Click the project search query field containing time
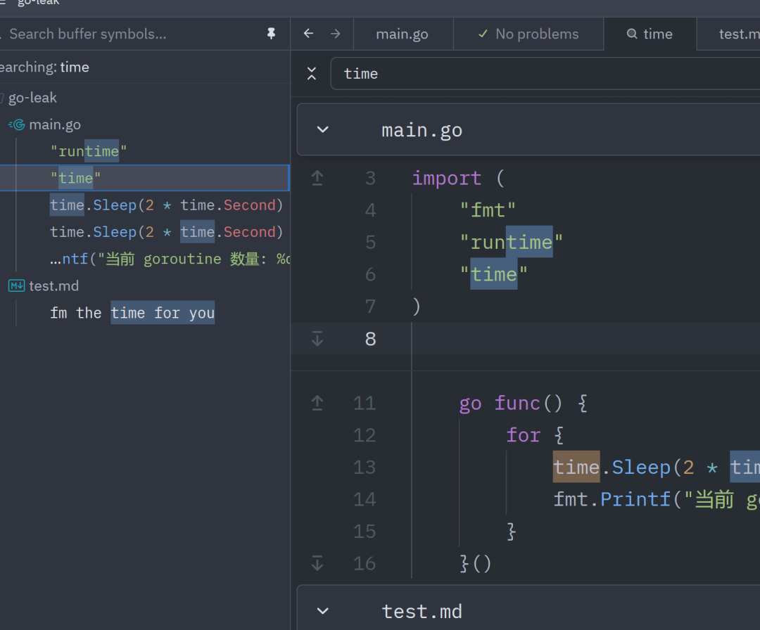This screenshot has width=760, height=630. [545, 74]
